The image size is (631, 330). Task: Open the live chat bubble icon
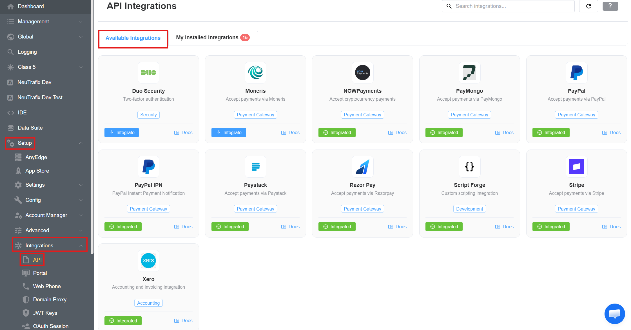614,313
